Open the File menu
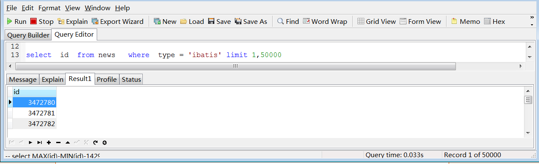The width and height of the screenshot is (539, 164). (12, 8)
